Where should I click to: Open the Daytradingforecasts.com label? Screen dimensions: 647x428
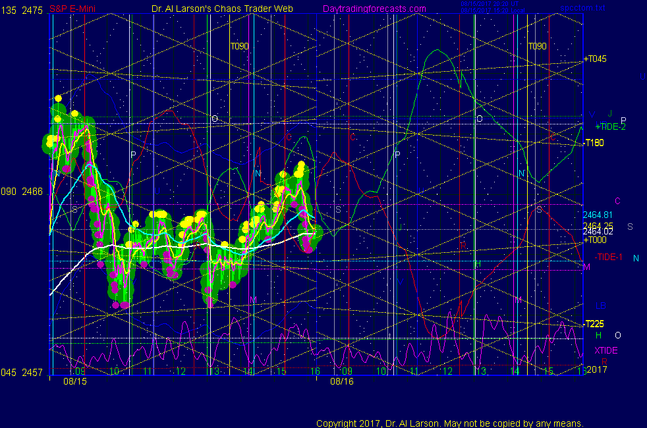[x=374, y=9]
